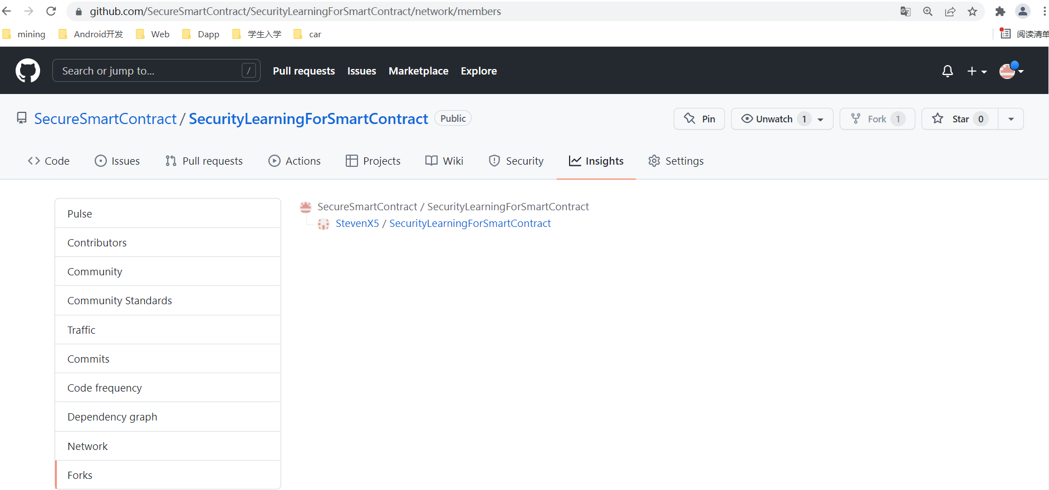Expand the Unwatch dropdown caret
Screen dimensions: 1049x490
tap(821, 119)
